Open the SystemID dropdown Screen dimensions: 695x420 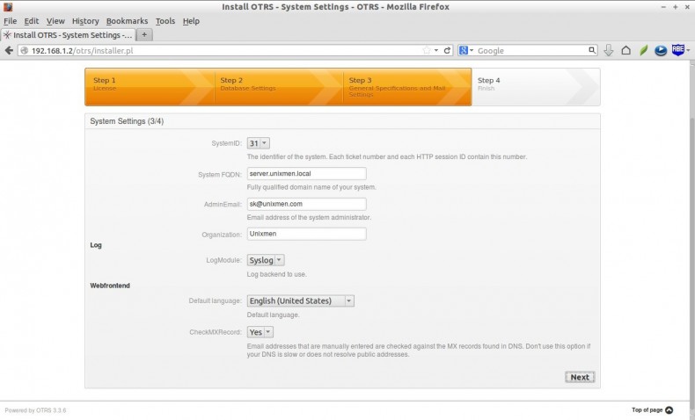tap(258, 143)
